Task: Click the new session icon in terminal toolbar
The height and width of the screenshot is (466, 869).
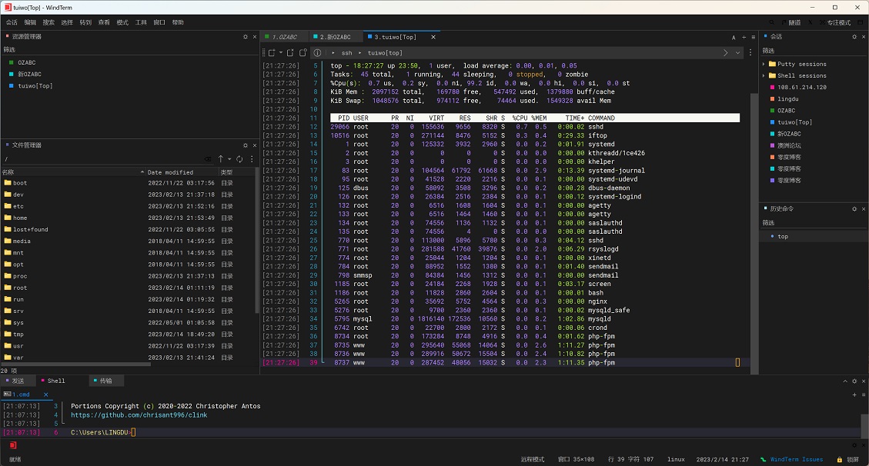Action: click(272, 52)
